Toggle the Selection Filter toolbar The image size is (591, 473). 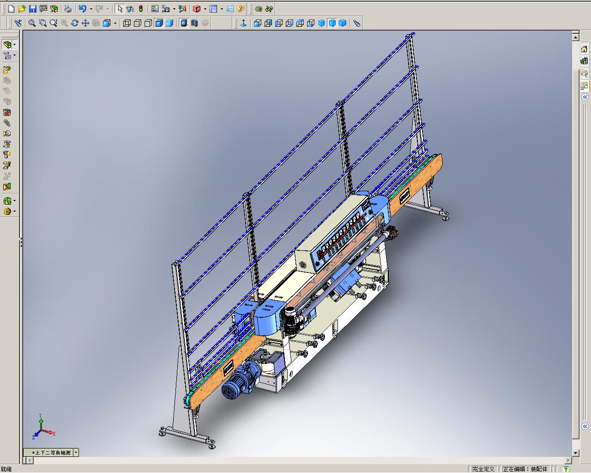[130, 9]
